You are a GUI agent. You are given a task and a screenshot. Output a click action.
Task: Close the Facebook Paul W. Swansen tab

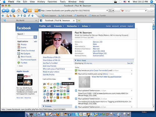point(74,21)
